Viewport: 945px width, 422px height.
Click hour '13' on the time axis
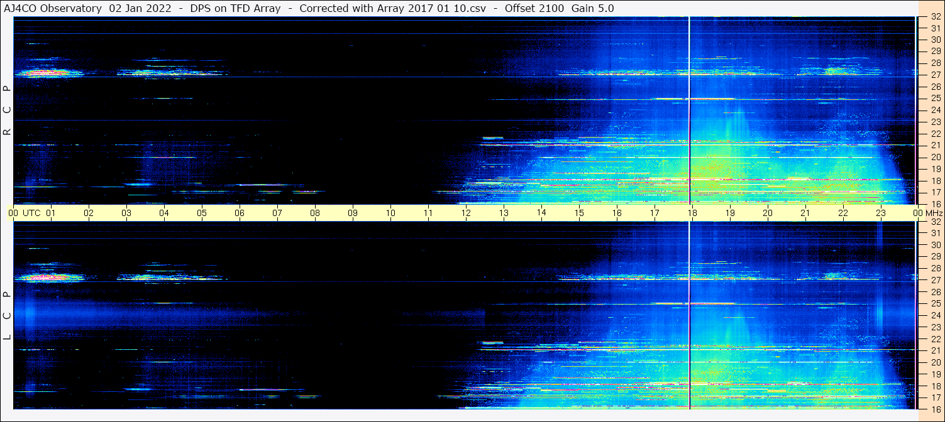[504, 213]
